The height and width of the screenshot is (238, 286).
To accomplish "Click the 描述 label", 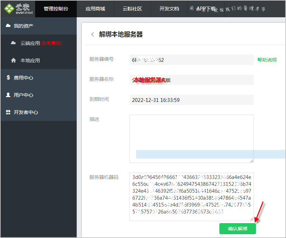I will pos(94,119).
